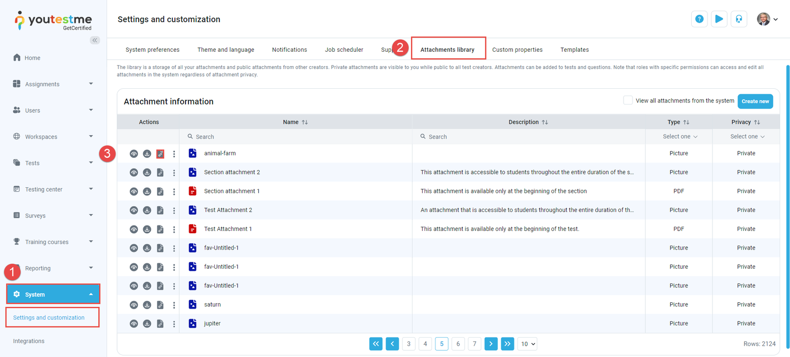Go to the next page of attachments
Image resolution: width=790 pixels, height=357 pixels.
tap(491, 344)
